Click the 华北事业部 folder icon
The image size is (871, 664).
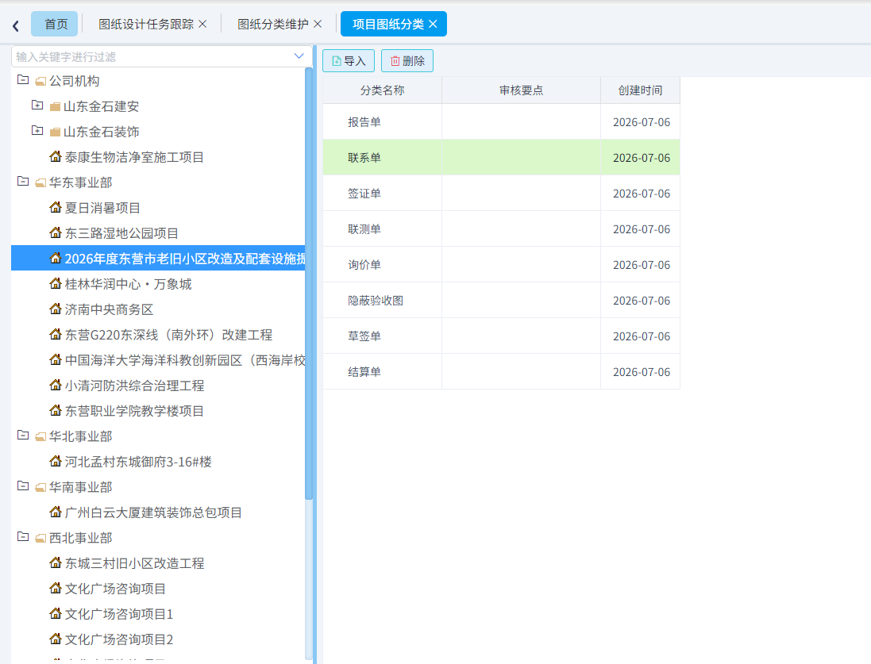click(x=40, y=437)
